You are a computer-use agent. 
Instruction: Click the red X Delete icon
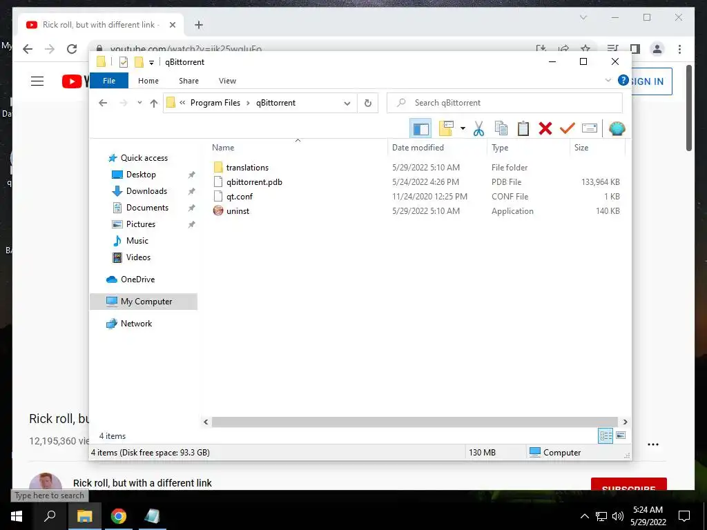545,128
